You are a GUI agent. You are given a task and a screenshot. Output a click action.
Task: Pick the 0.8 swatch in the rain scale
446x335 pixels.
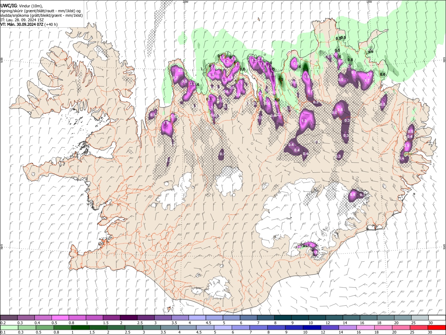tap(62, 327)
